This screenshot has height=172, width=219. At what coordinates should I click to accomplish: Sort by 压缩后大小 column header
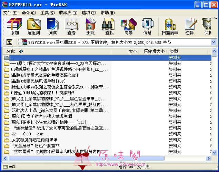pos(153,51)
